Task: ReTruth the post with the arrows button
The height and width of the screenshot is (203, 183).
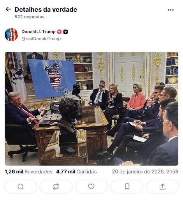Action: pyautogui.click(x=56, y=187)
